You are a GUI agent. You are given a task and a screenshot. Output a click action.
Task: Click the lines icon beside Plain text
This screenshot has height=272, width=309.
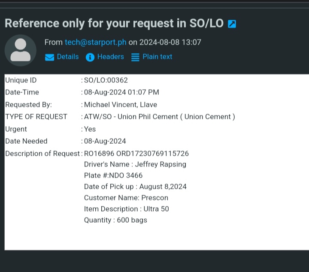click(135, 57)
